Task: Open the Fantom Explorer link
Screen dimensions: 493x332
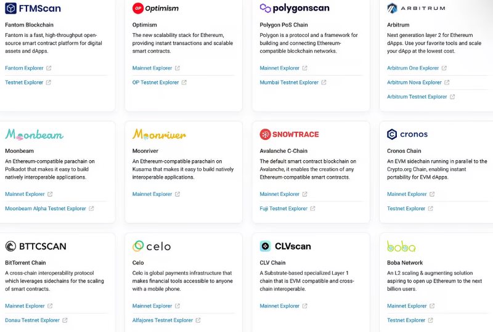Action: [x=25, y=68]
